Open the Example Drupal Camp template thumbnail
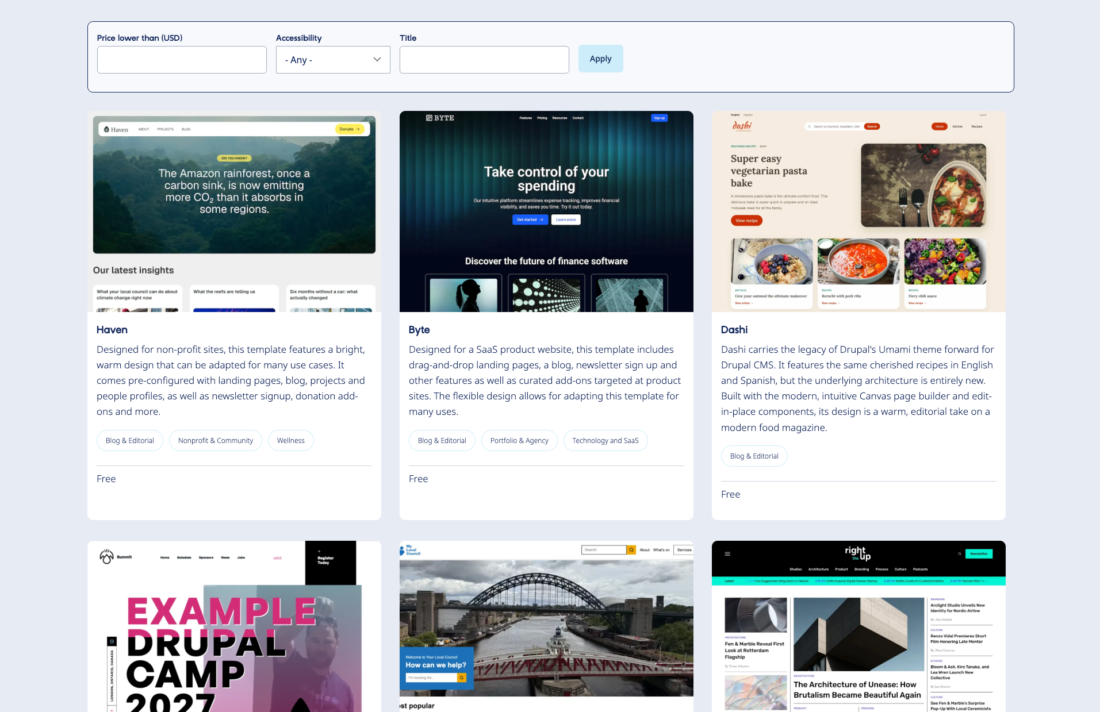Screen dimensions: 1100x712 click(234, 626)
